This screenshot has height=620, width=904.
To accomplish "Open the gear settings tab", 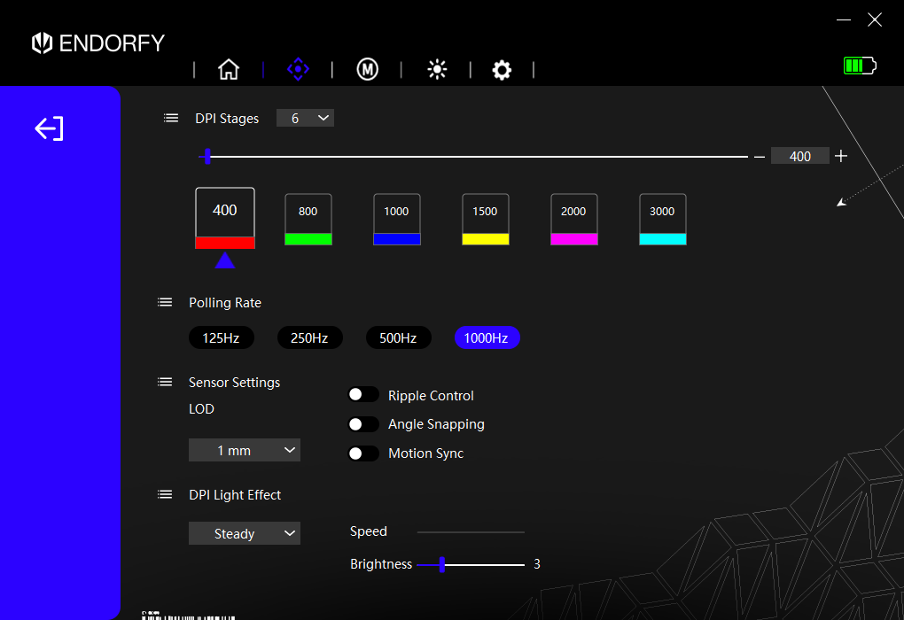I will pyautogui.click(x=502, y=70).
